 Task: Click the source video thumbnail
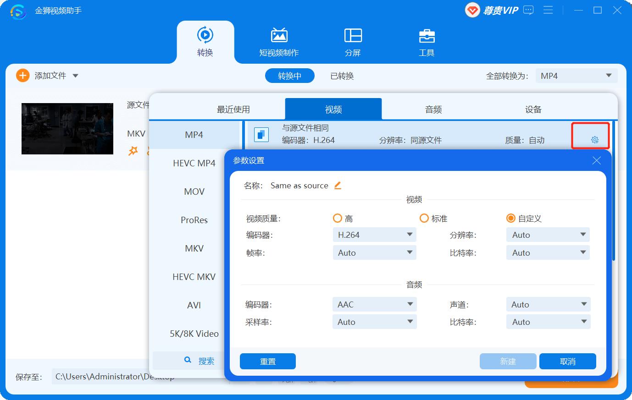coord(67,129)
